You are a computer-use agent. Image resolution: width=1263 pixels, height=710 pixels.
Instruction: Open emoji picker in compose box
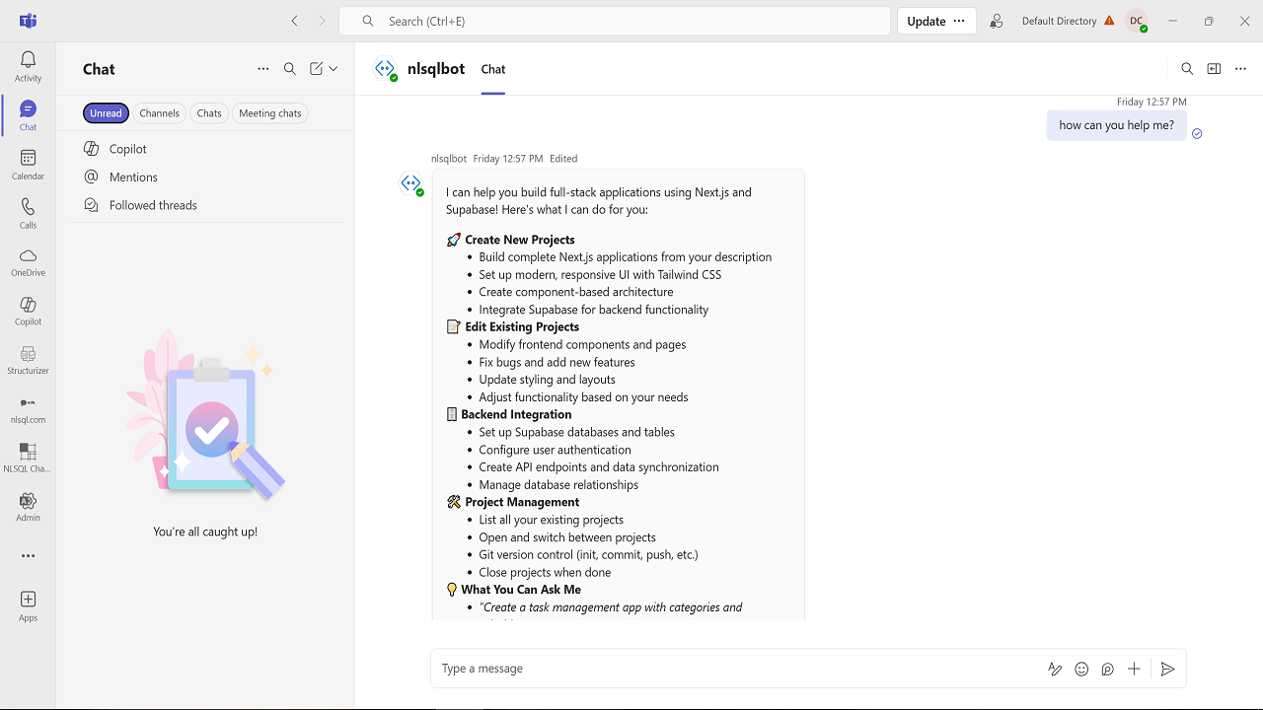1081,669
